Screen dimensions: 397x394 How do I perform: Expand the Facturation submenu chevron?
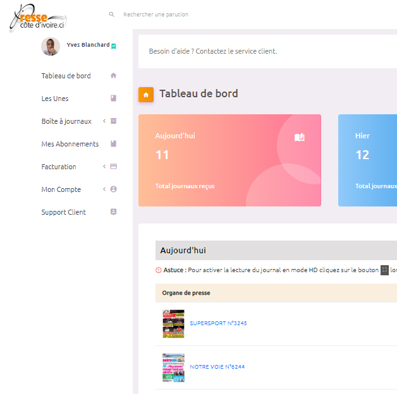[104, 167]
